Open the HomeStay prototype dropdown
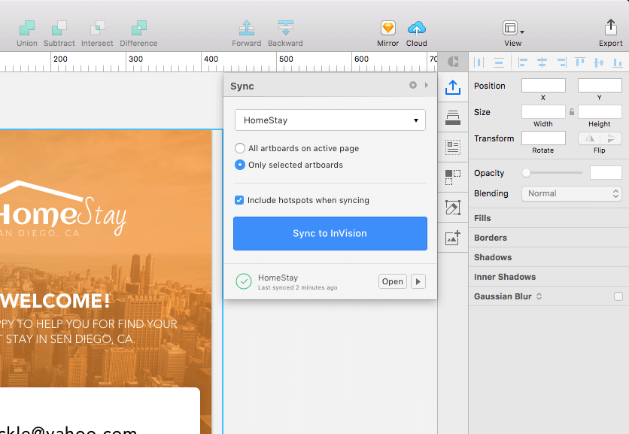Viewport: 629px width, 434px height. (330, 120)
